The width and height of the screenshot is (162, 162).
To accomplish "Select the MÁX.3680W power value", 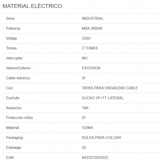I will coord(92,28).
